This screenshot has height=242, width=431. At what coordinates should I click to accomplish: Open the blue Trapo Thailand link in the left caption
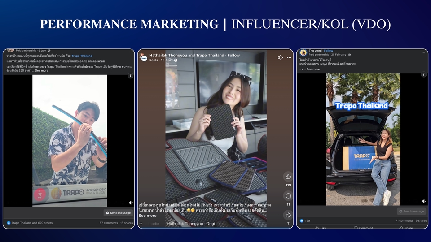coord(82,56)
